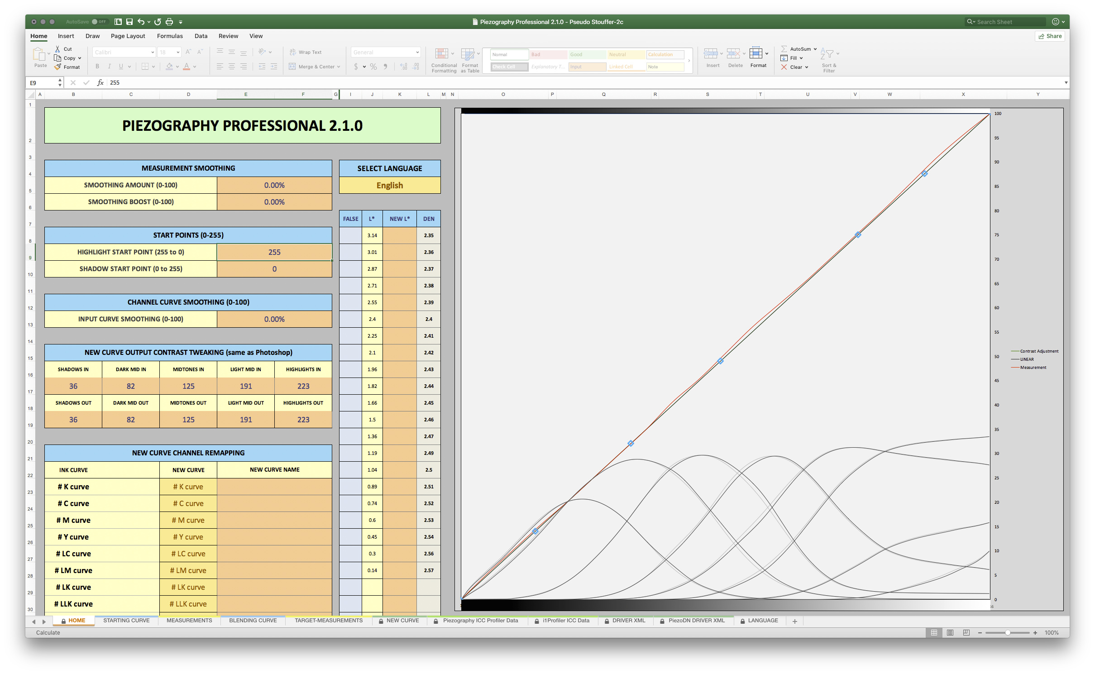This screenshot has width=1095, height=674.
Task: Click the zoom out minus icon
Action: pos(980,633)
